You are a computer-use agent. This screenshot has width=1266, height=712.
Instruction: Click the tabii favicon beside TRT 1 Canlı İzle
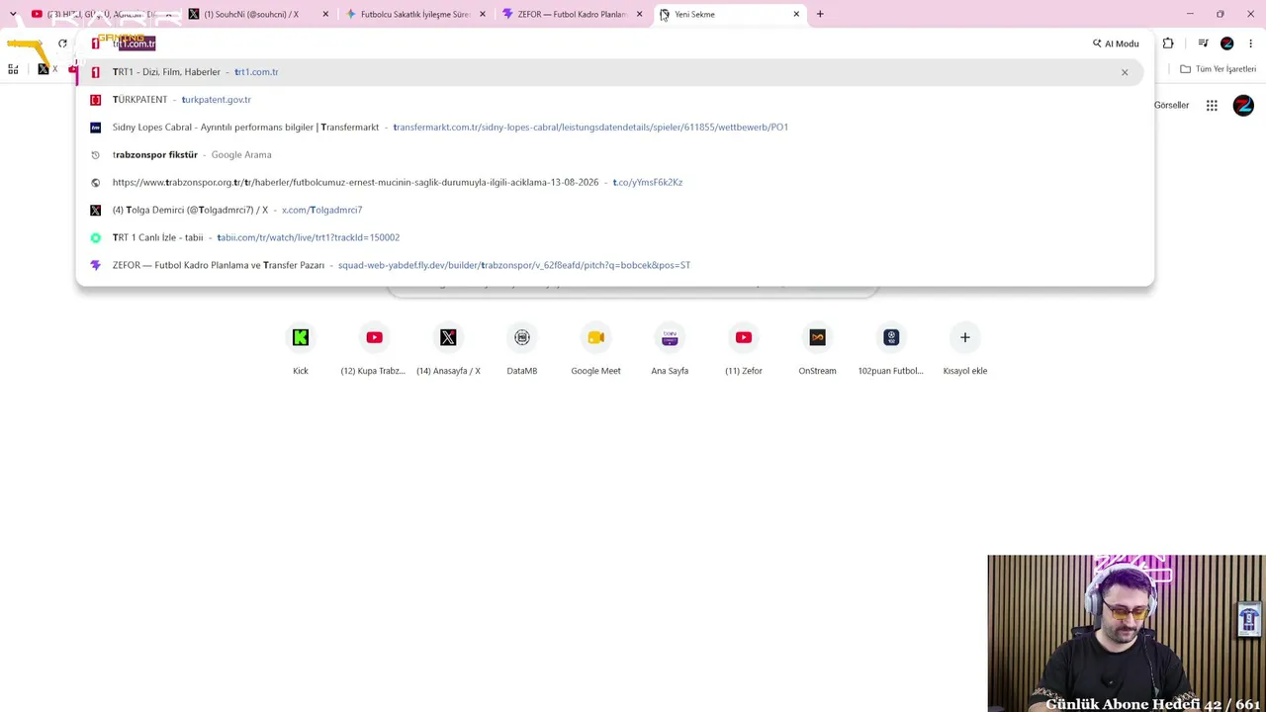click(x=95, y=238)
